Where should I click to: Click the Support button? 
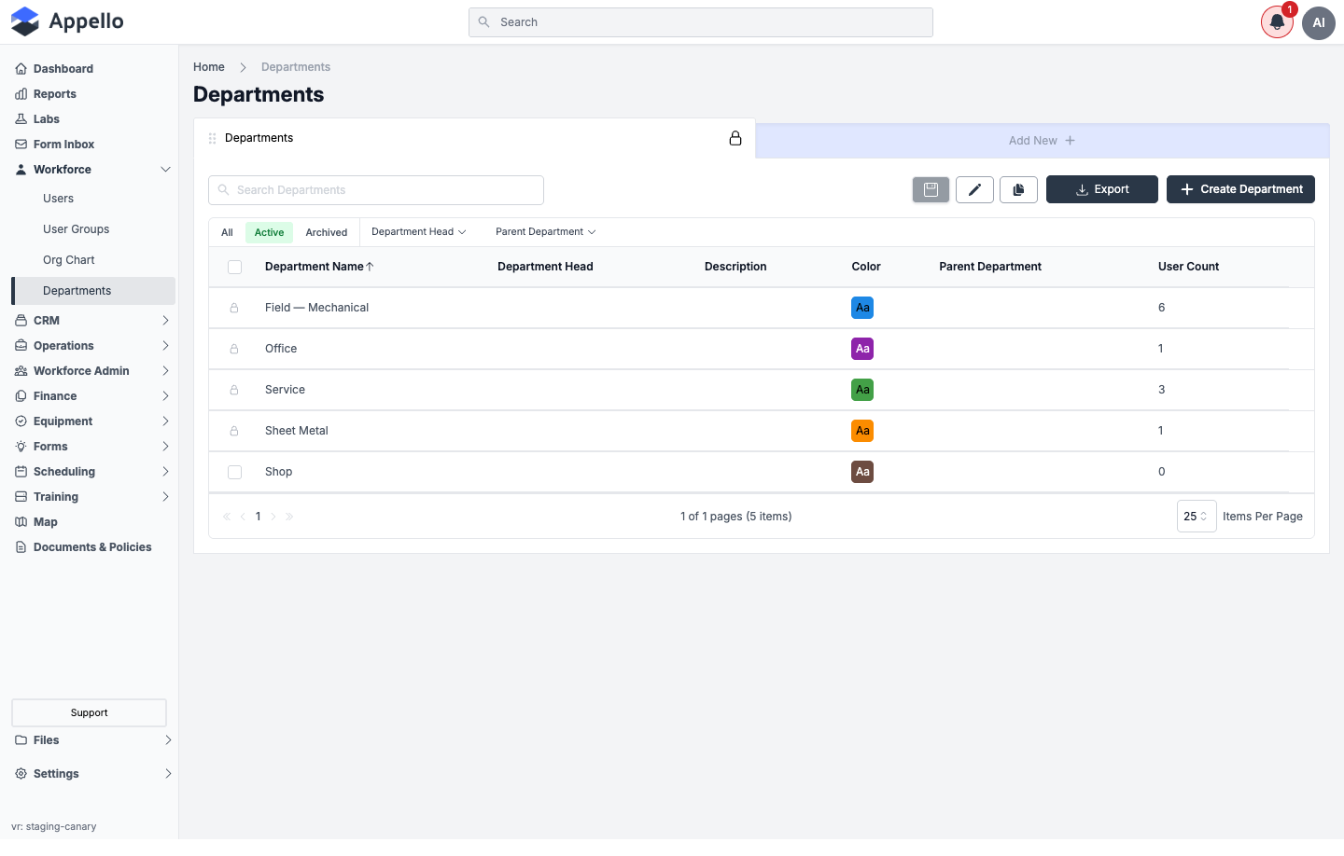coord(90,713)
